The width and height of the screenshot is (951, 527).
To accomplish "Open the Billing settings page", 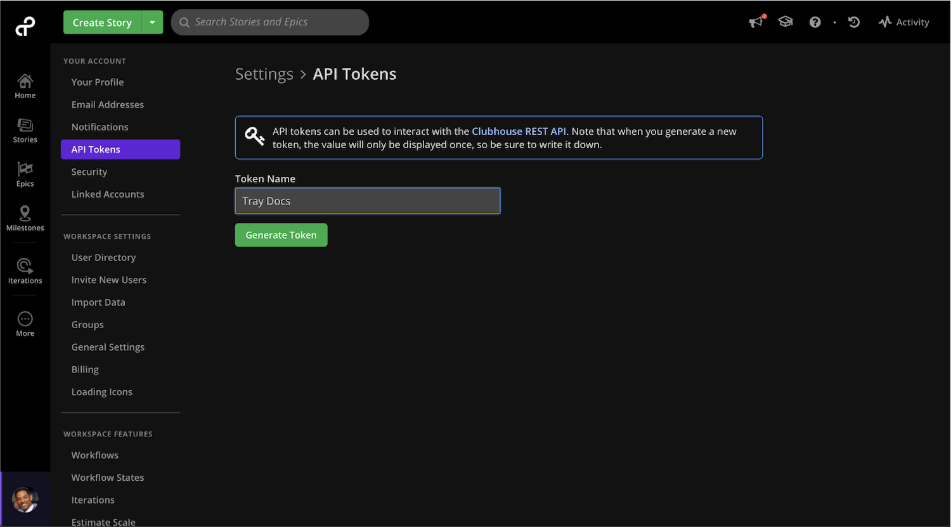I will click(85, 369).
